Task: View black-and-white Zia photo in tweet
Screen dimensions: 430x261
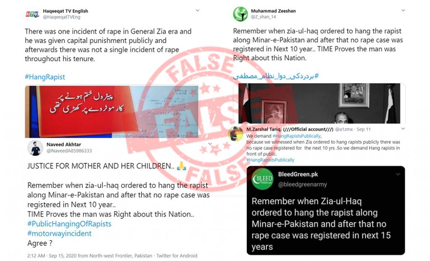Action: pyautogui.click(x=319, y=103)
